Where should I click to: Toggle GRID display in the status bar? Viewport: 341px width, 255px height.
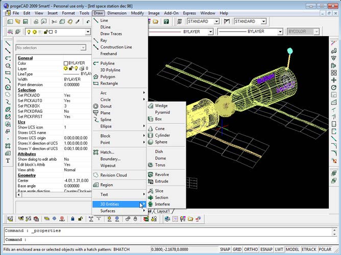click(238, 249)
